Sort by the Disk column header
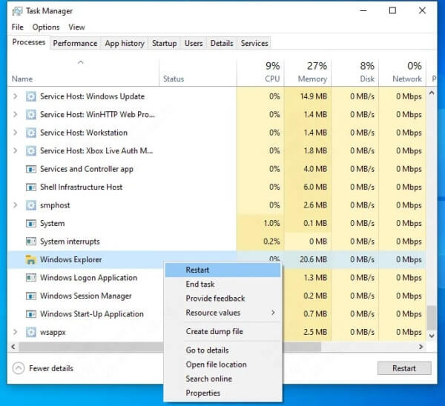 pyautogui.click(x=355, y=73)
